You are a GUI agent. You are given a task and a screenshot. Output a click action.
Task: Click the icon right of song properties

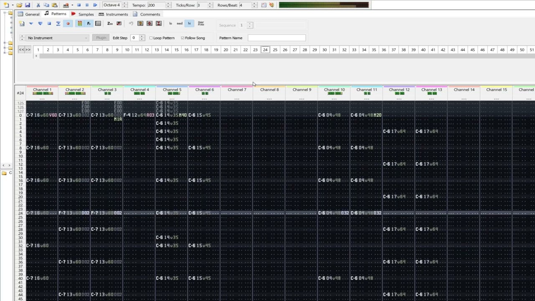click(272, 5)
